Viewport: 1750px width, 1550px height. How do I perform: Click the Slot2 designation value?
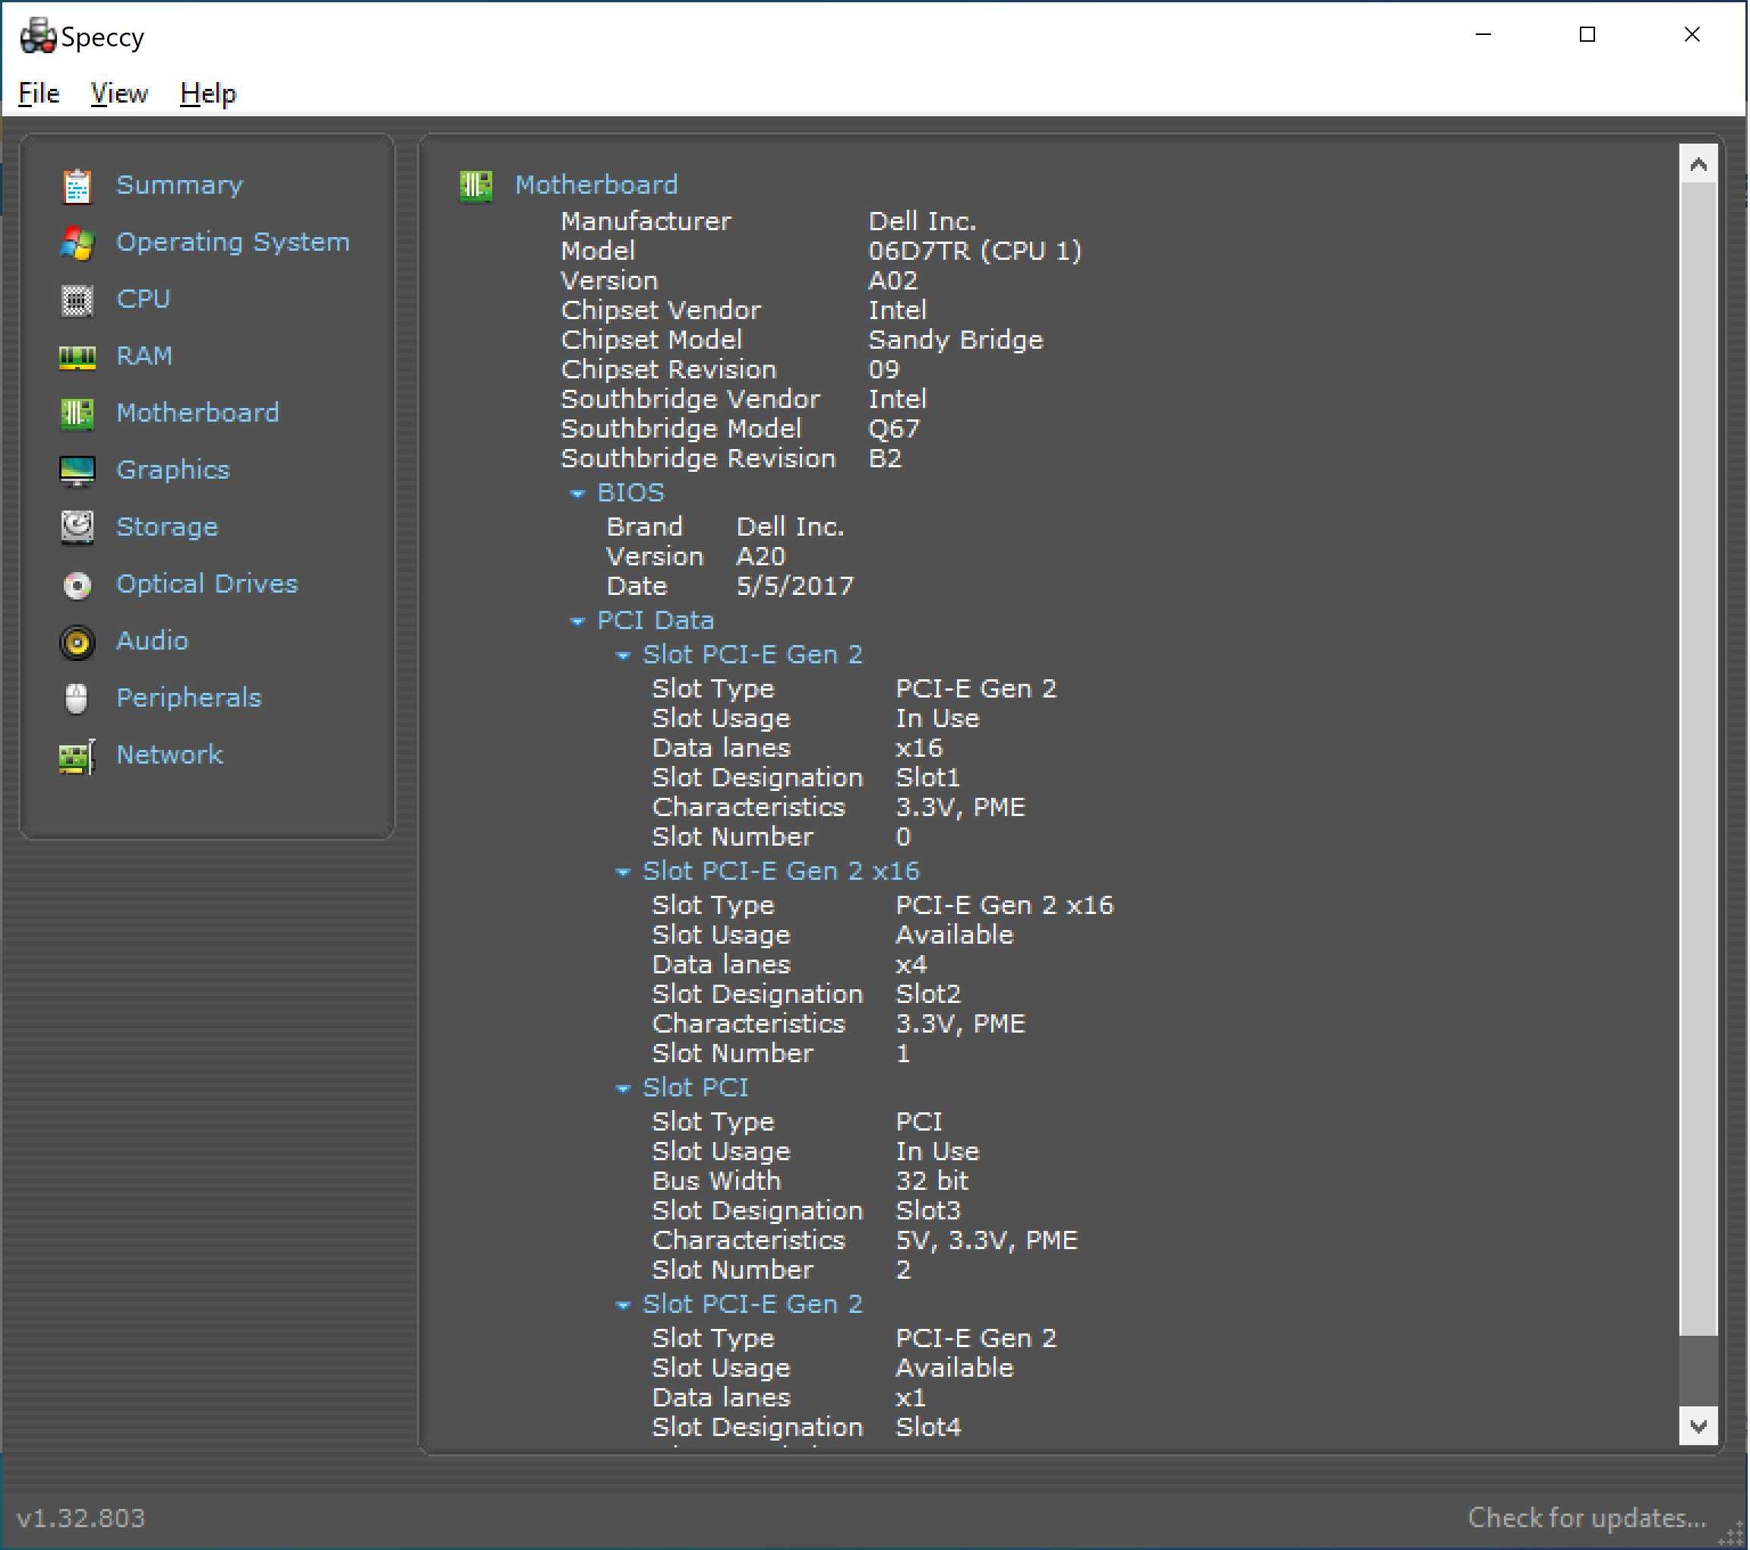929,995
